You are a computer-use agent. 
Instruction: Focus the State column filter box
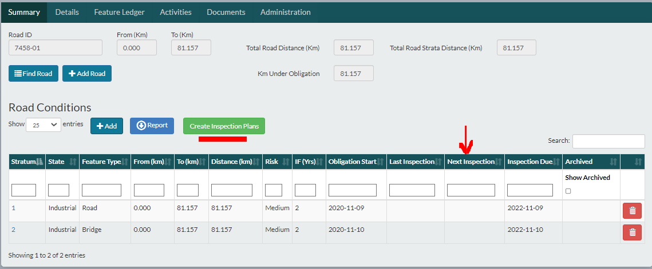tap(58, 190)
